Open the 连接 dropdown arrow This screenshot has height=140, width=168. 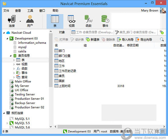20,21
